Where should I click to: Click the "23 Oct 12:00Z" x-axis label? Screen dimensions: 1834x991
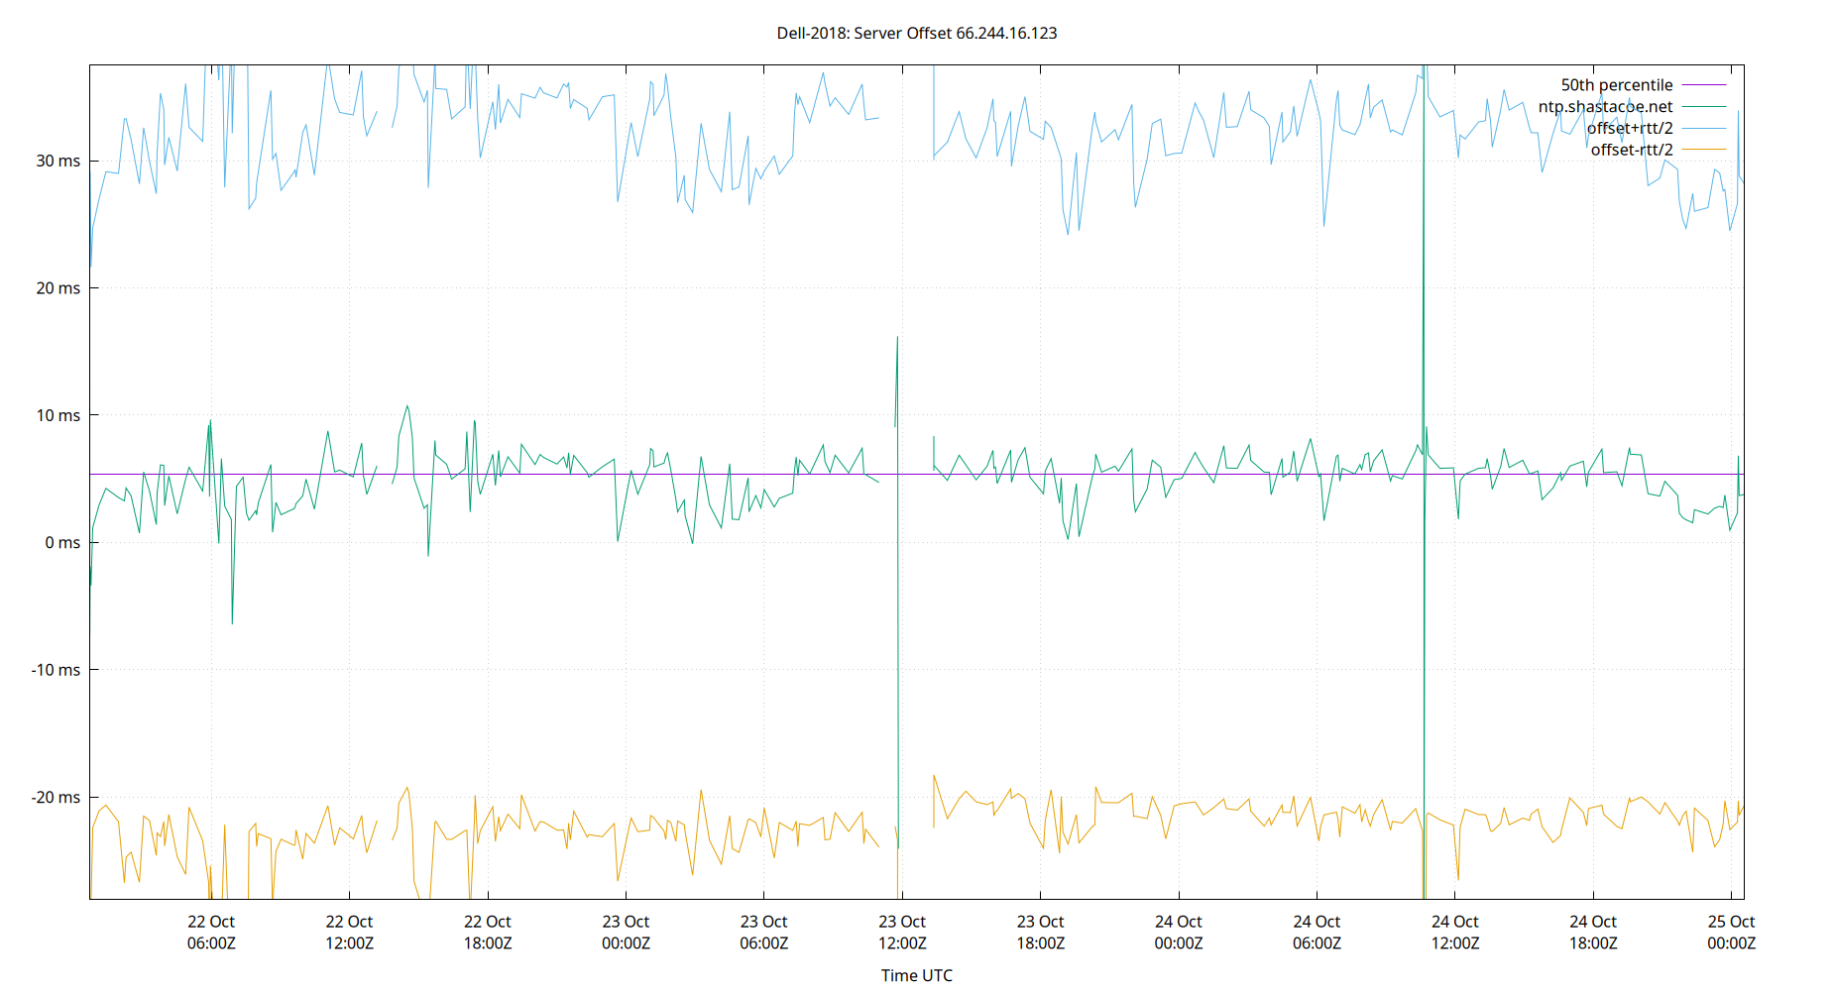point(902,933)
